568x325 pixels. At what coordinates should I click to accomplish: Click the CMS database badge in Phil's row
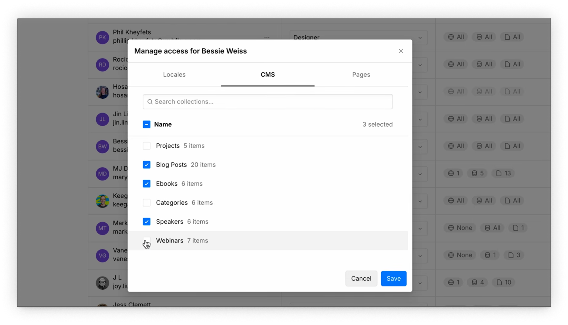point(484,37)
